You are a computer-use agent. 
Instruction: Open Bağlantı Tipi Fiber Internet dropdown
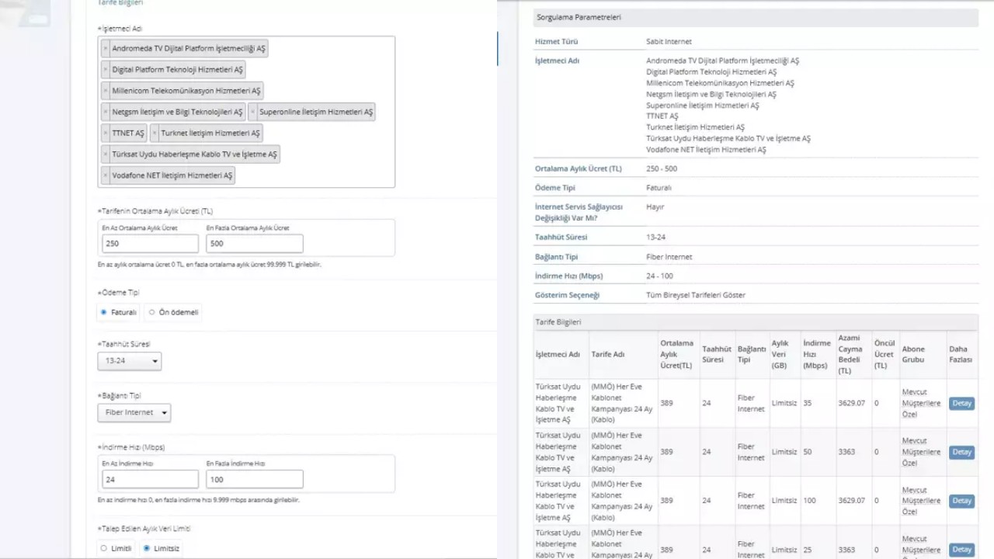tap(134, 412)
